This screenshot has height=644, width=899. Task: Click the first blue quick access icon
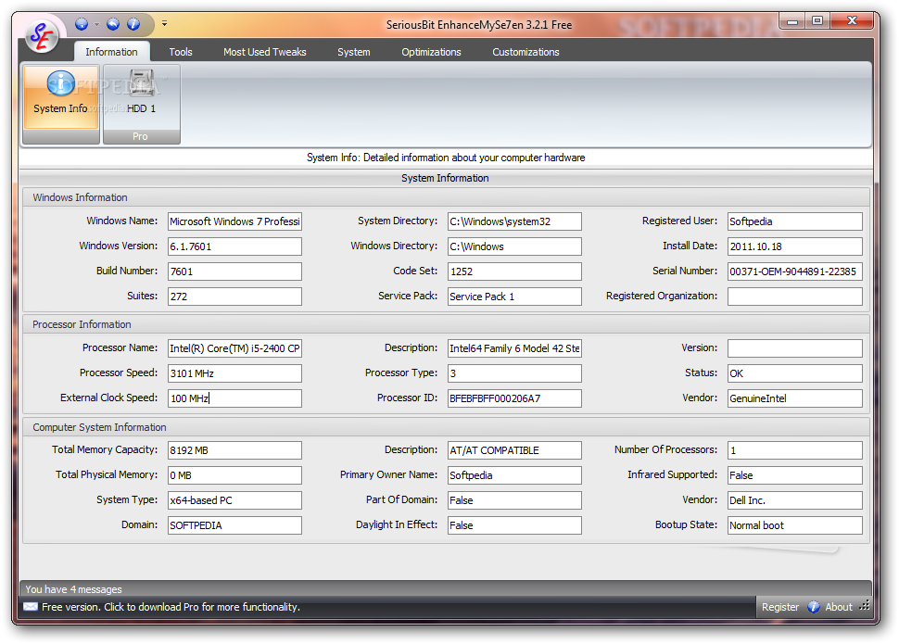click(82, 24)
